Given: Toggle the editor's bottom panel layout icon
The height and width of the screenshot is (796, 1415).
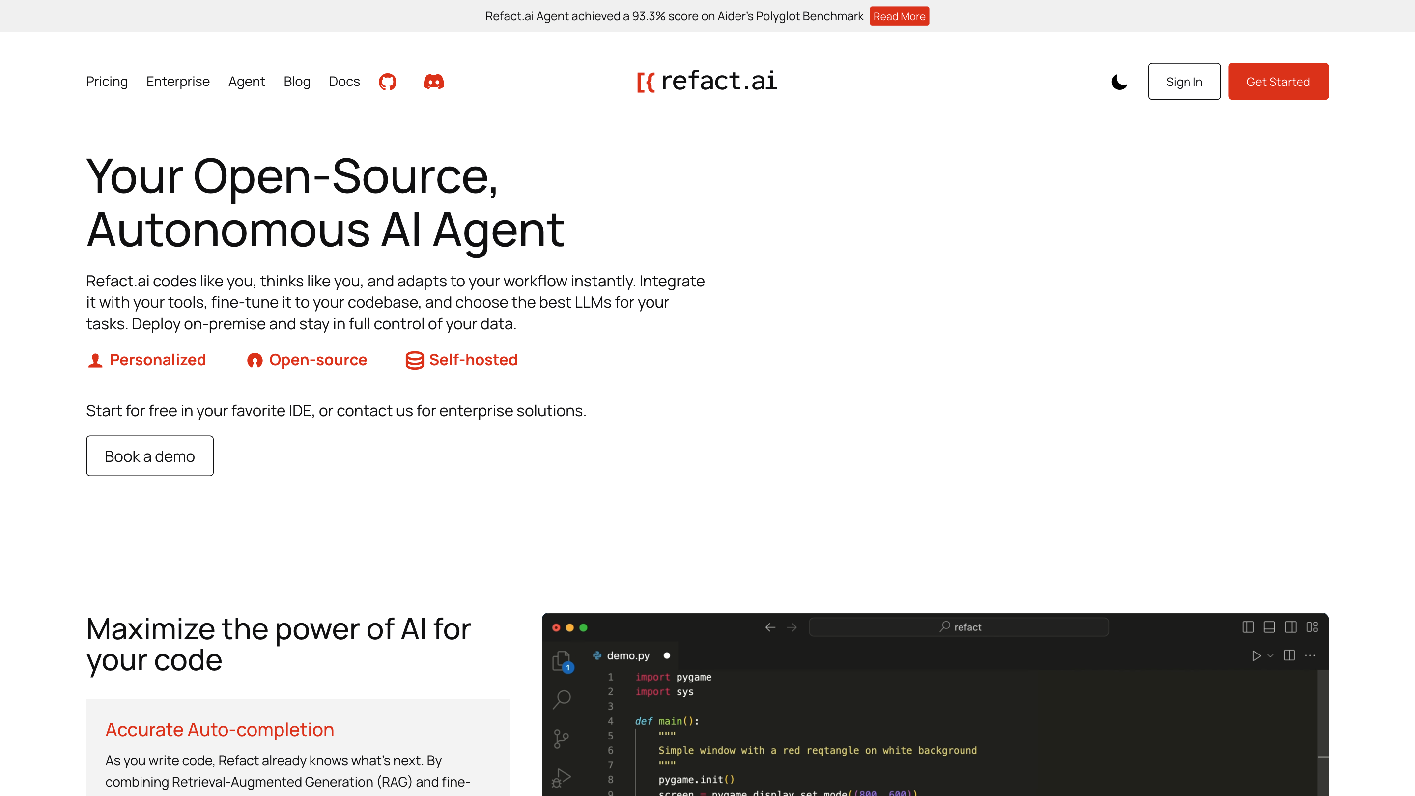Looking at the screenshot, I should 1269,627.
